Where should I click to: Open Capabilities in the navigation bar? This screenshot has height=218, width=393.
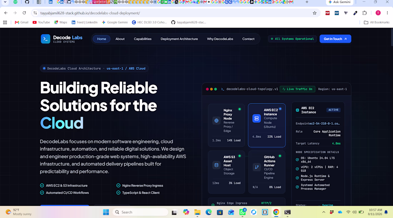click(143, 39)
